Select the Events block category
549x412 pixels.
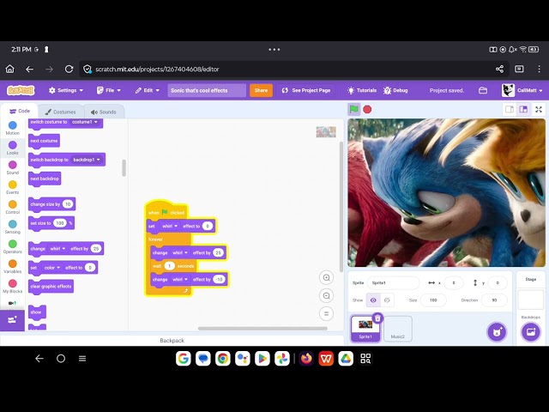(x=13, y=187)
